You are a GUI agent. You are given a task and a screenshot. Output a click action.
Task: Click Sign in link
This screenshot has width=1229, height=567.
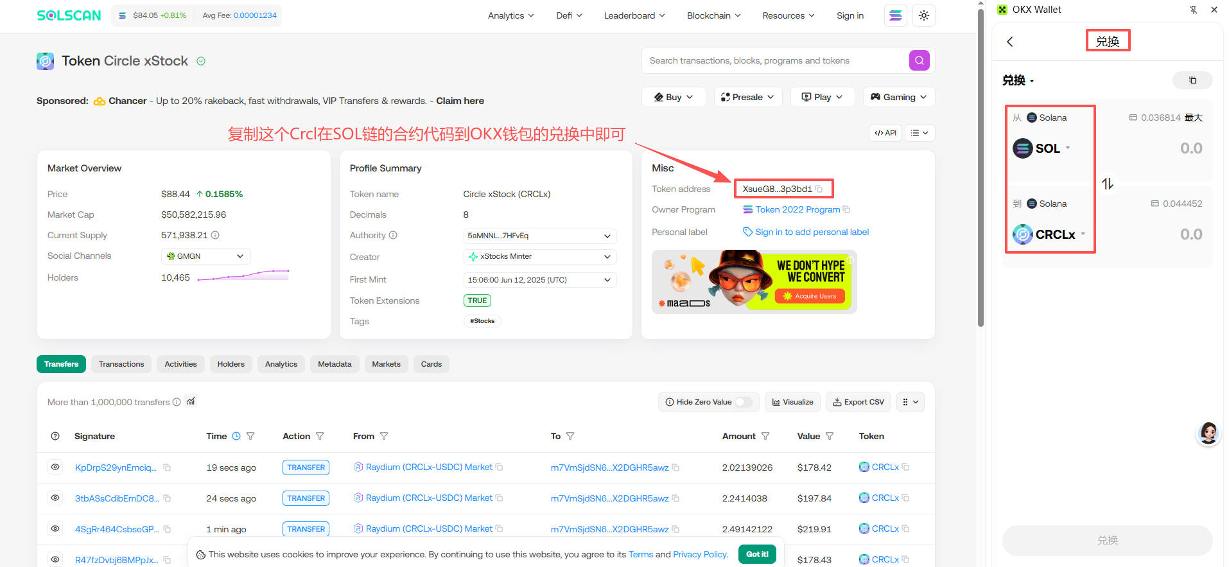[850, 15]
